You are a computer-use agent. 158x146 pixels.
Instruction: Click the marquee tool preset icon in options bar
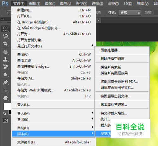click(x=9, y=12)
